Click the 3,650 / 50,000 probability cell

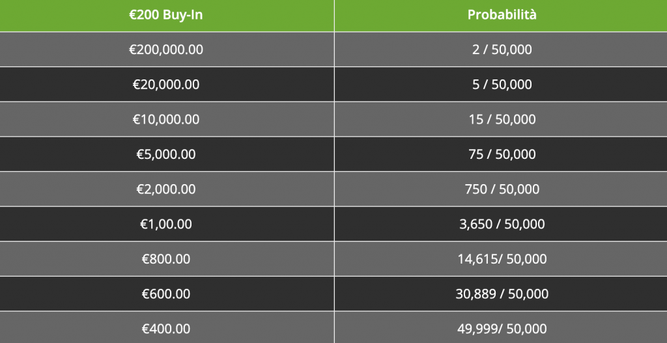(x=502, y=224)
